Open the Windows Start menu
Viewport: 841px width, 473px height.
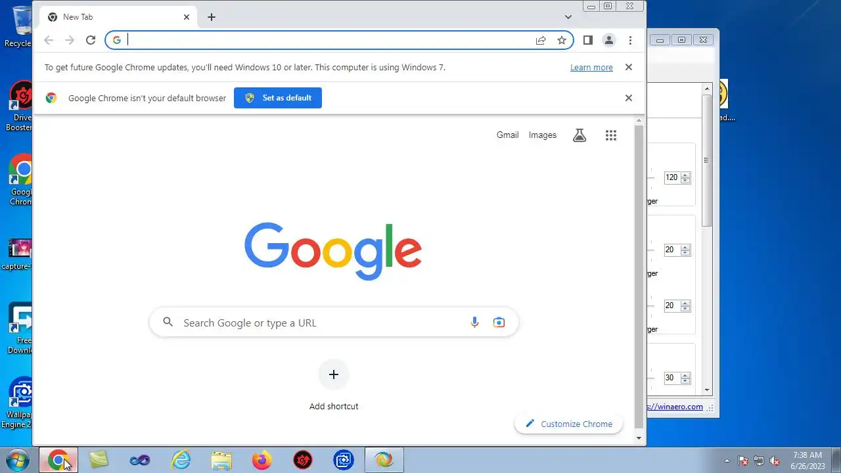click(18, 460)
